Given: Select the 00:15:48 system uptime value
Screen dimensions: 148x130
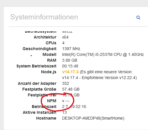Looking at the screenshot, I should pyautogui.click(x=70, y=66).
